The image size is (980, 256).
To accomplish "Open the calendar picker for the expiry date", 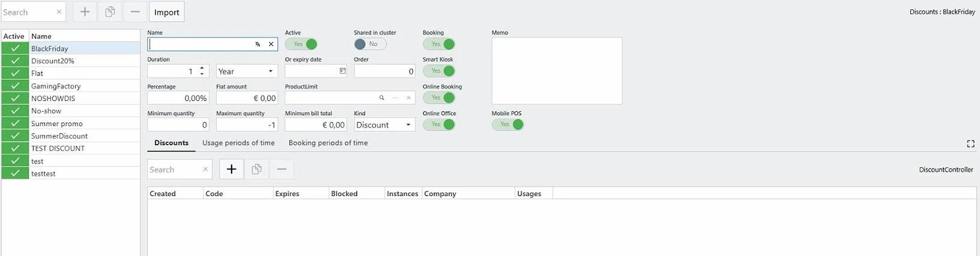I will click(342, 71).
